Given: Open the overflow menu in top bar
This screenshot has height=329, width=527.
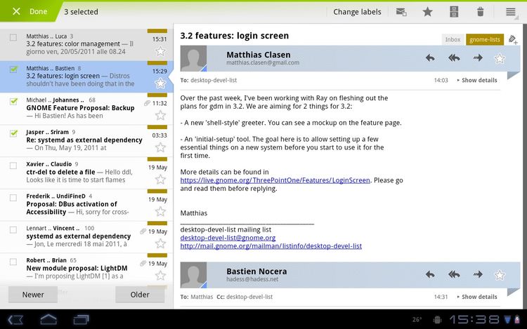Looking at the screenshot, I should (511, 12).
